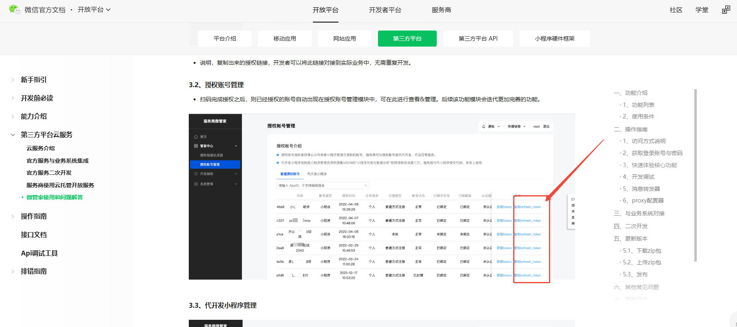Jump to 2、获取登录账号与密码 in the outline
Viewport: 737px width, 327px height.
(x=653, y=153)
